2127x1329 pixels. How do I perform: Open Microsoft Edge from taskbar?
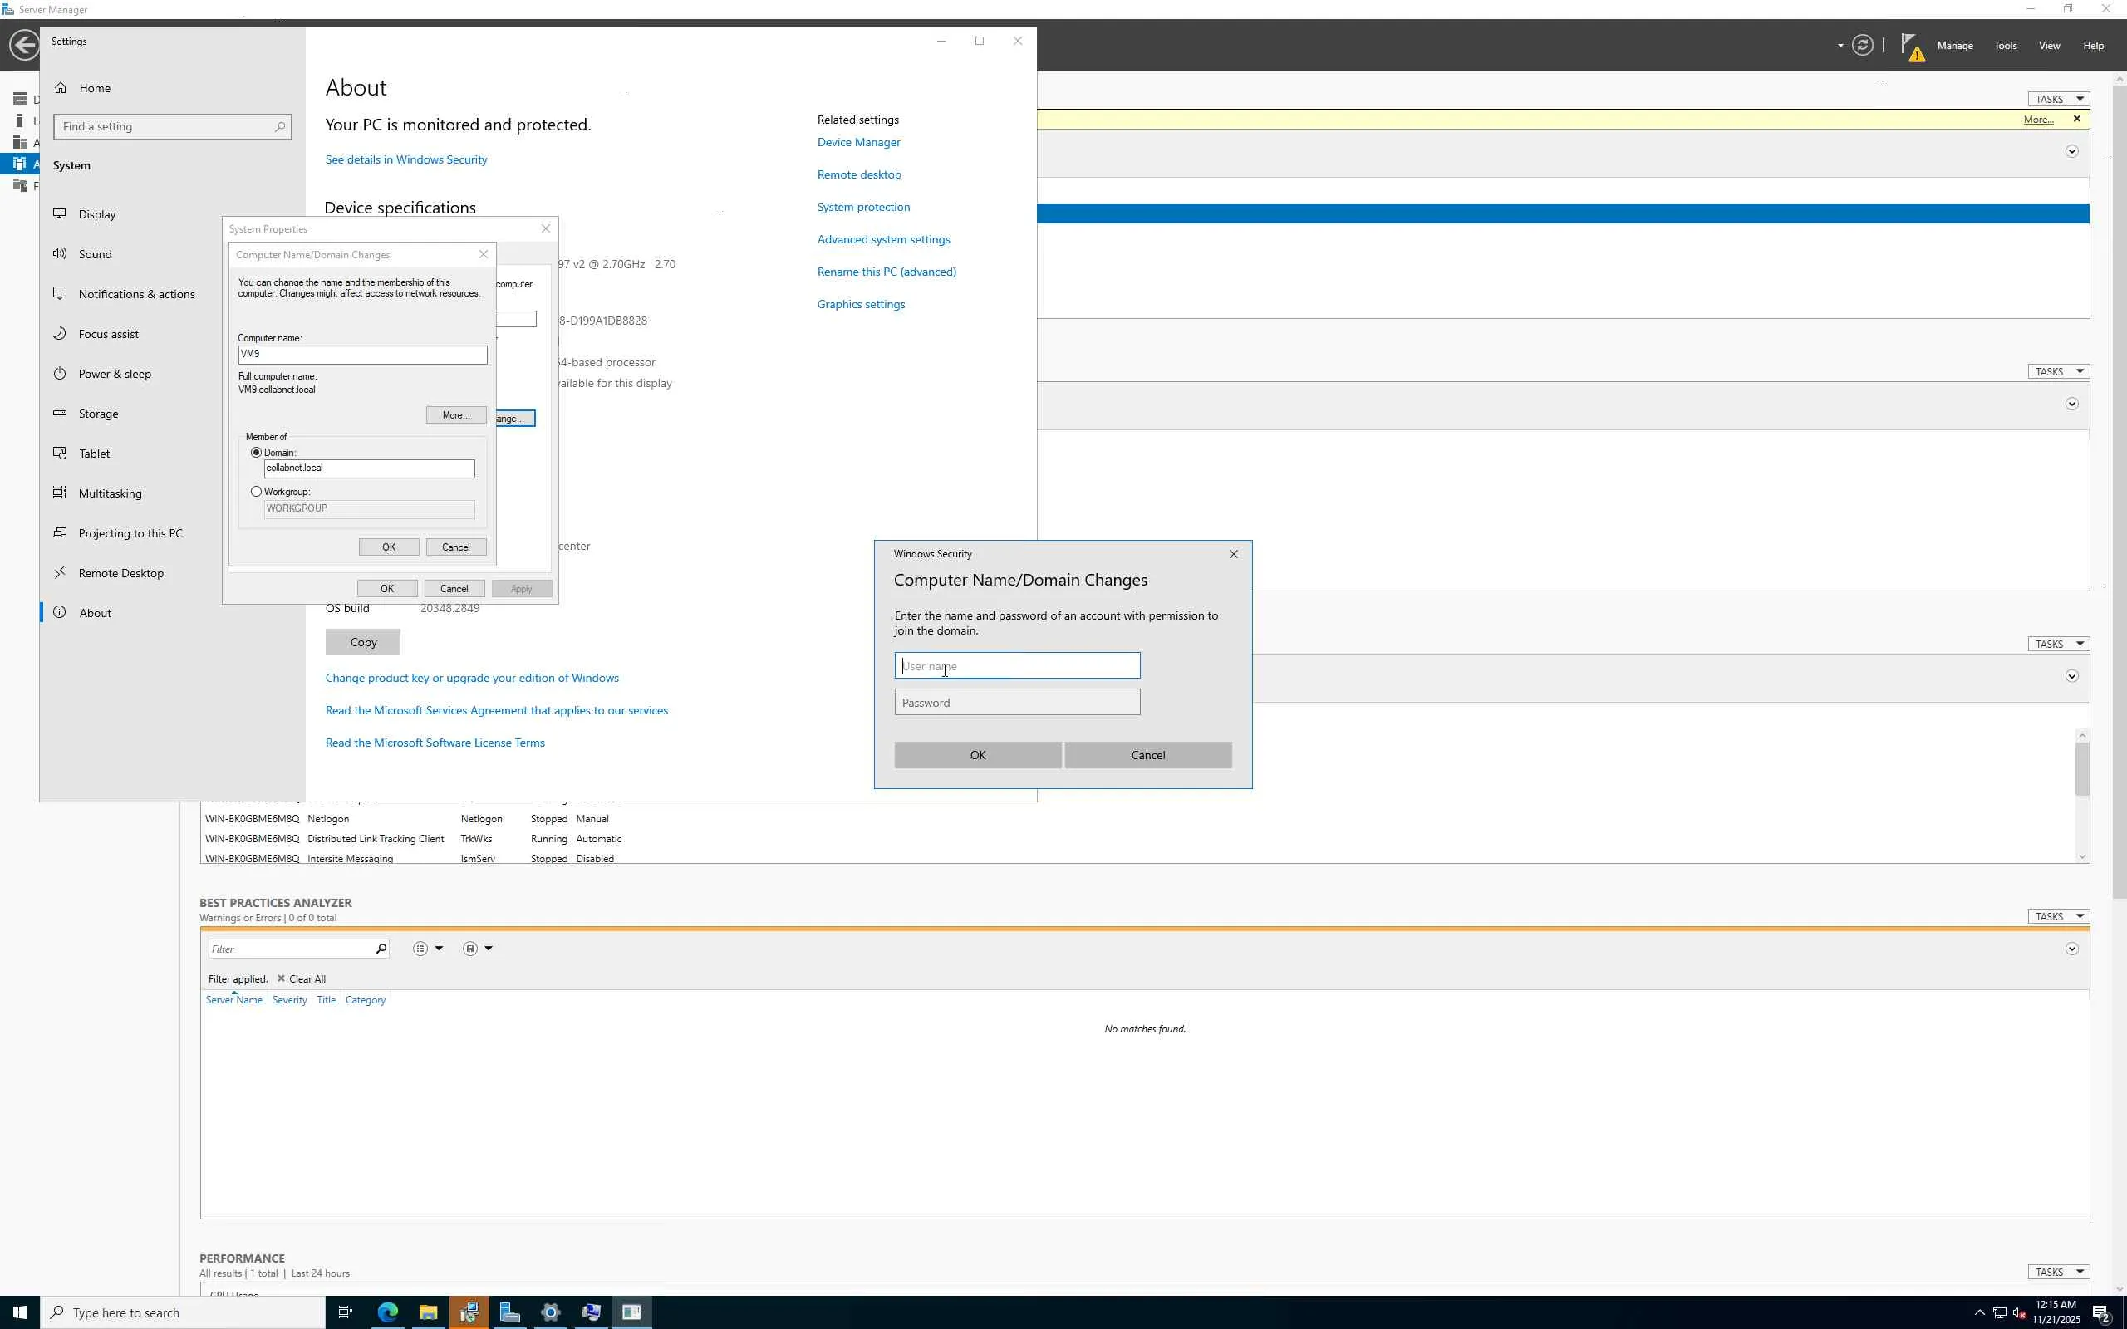(388, 1312)
